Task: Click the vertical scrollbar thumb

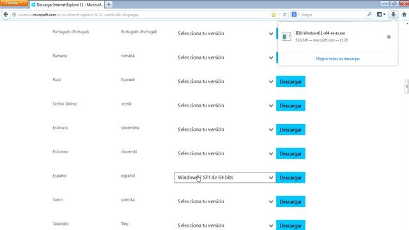Action: click(x=406, y=86)
